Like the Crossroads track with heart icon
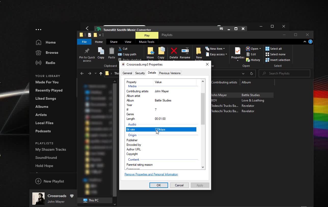Screen dimensions: 328x207 pos(72,196)
